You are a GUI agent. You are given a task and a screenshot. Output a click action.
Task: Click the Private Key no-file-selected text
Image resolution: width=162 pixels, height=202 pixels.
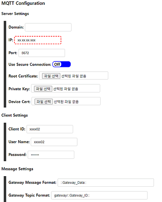pos(65,89)
